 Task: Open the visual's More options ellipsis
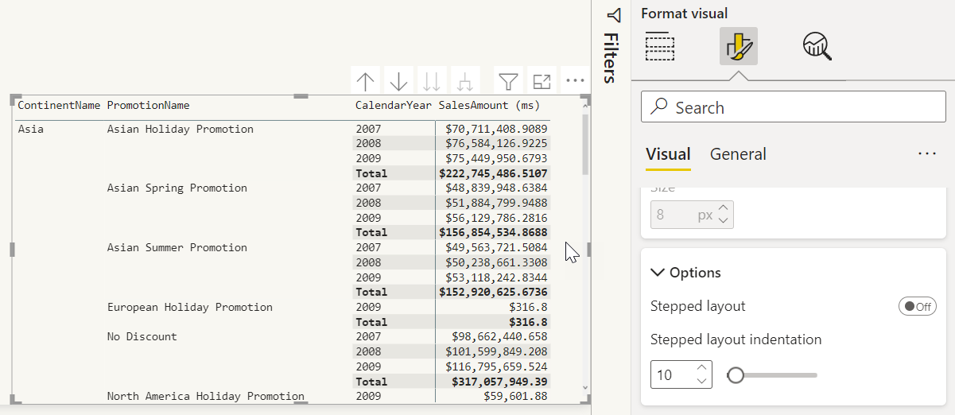pos(574,81)
